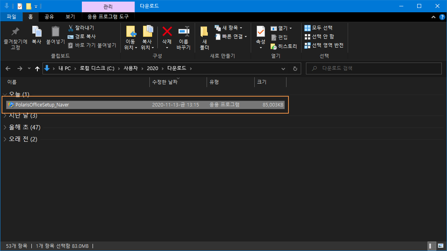This screenshot has width=447, height=251.
Task: Expand the 올해 초 (47) group
Action: point(5,127)
